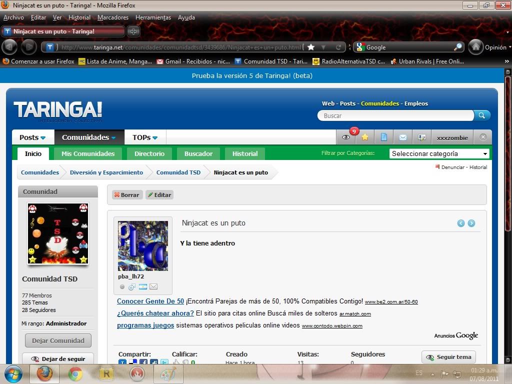Go to next topic arrow
The height and width of the screenshot is (384, 512).
(x=471, y=223)
